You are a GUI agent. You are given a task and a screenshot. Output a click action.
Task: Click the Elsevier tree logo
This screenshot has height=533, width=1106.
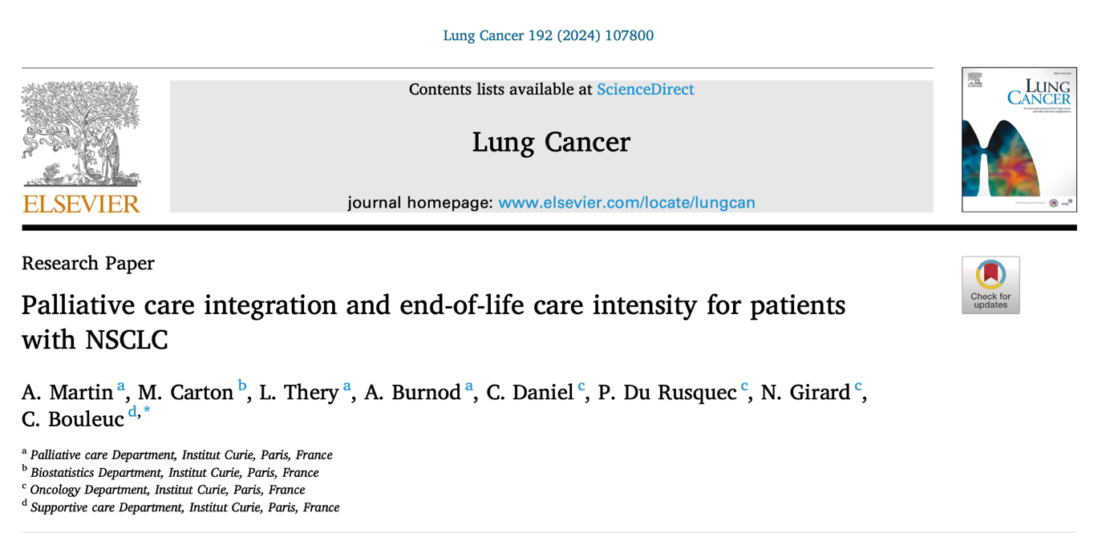(81, 135)
